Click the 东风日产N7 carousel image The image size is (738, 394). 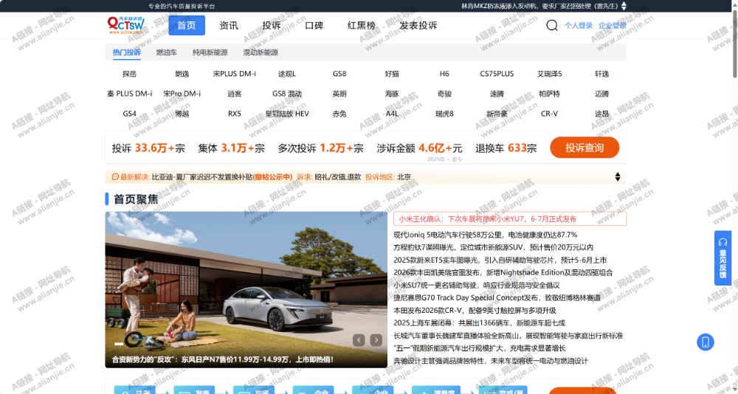246,289
